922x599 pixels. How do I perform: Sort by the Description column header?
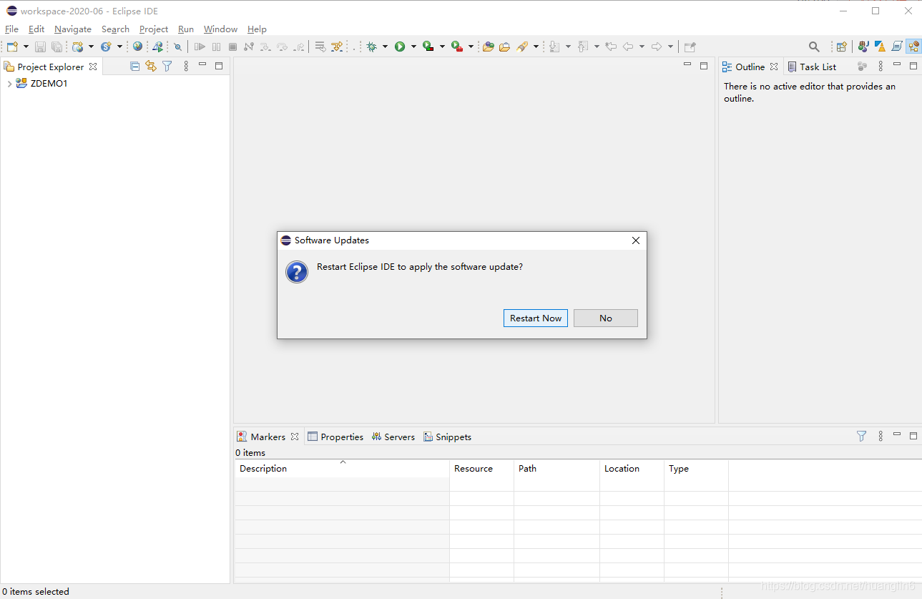point(342,468)
